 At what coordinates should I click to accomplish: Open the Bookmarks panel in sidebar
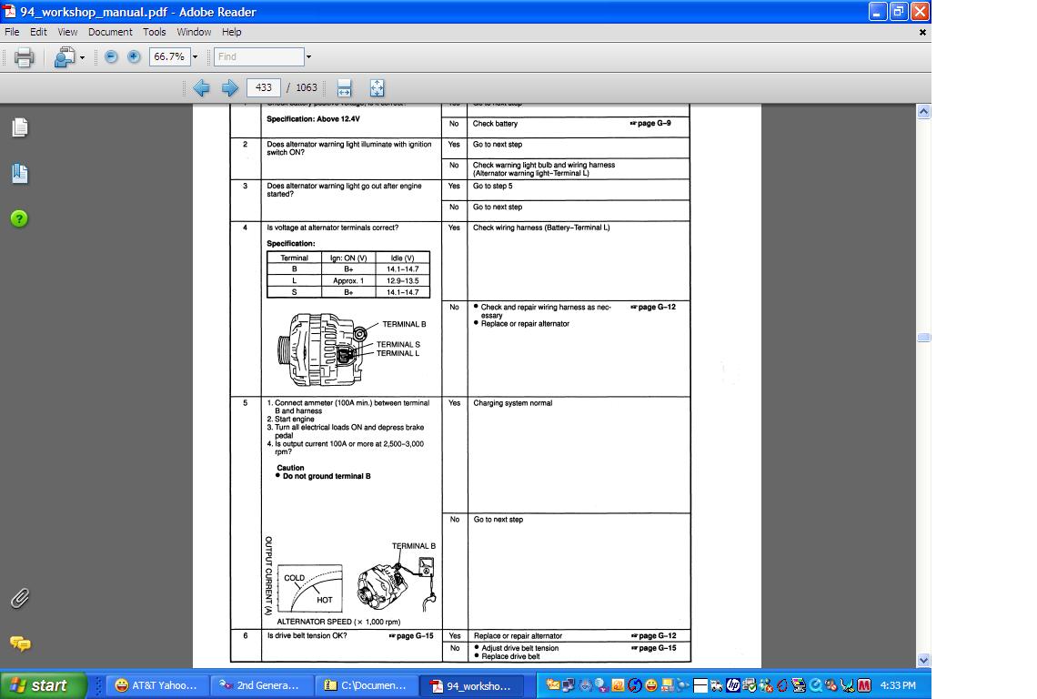click(20, 173)
